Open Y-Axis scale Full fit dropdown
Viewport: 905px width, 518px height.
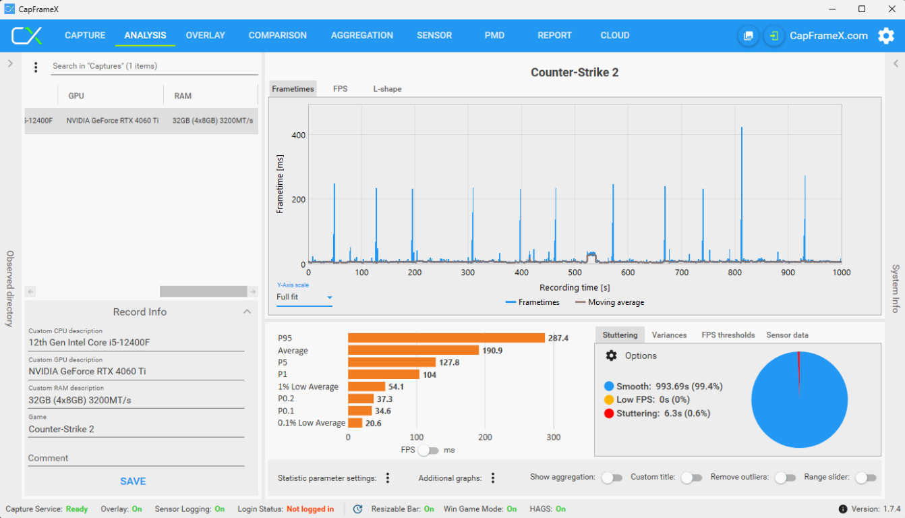point(304,297)
